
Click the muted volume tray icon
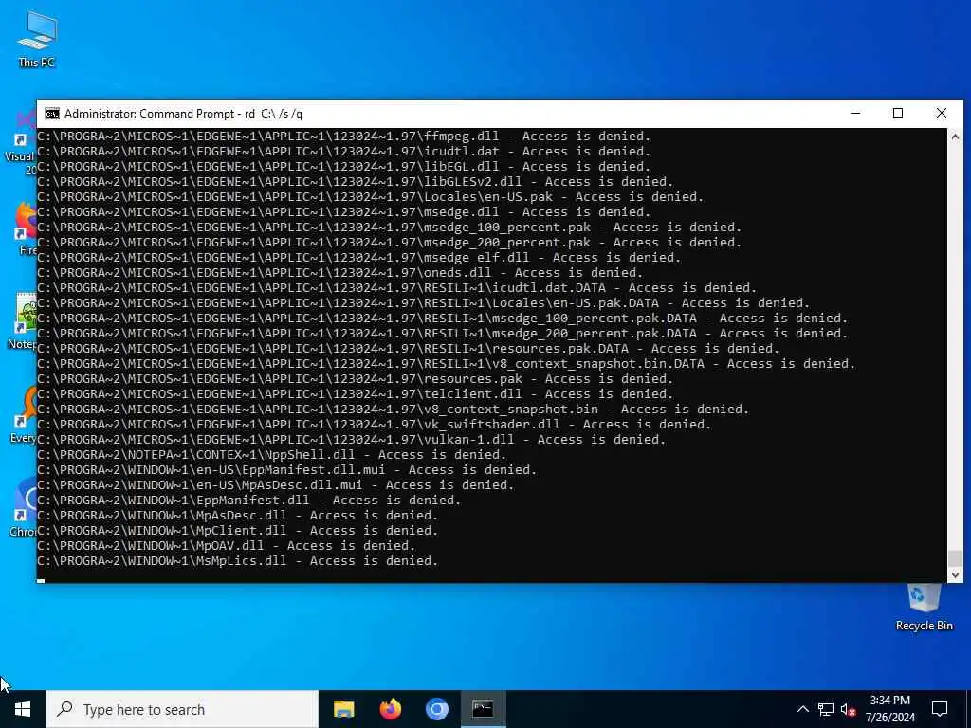848,709
